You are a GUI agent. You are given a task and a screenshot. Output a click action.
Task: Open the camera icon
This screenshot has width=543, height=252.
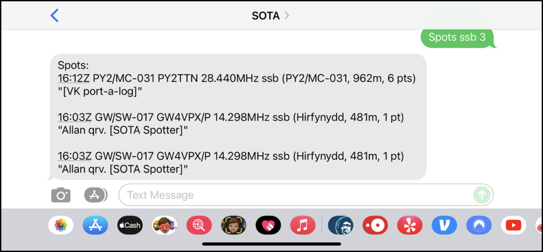pos(60,195)
